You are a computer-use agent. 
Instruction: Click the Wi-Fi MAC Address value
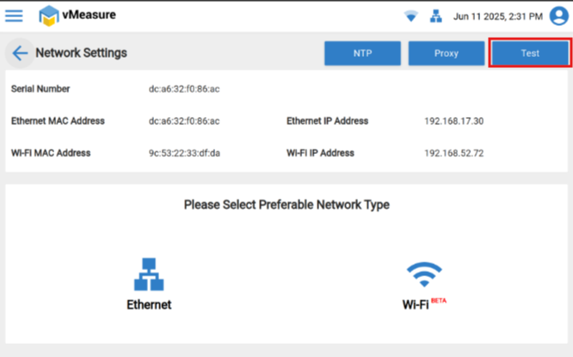[184, 153]
